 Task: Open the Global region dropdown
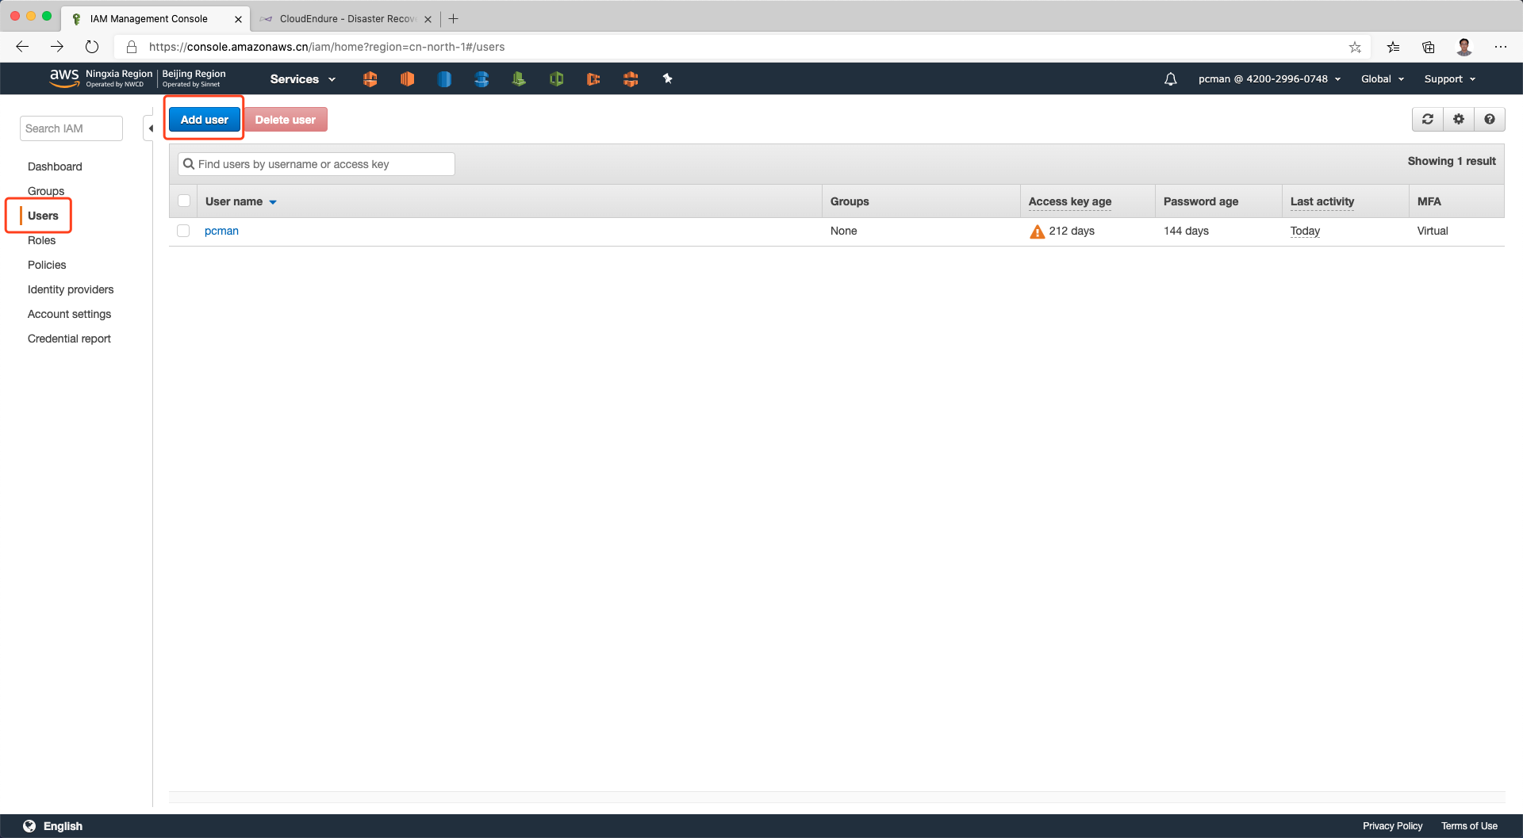coord(1382,79)
